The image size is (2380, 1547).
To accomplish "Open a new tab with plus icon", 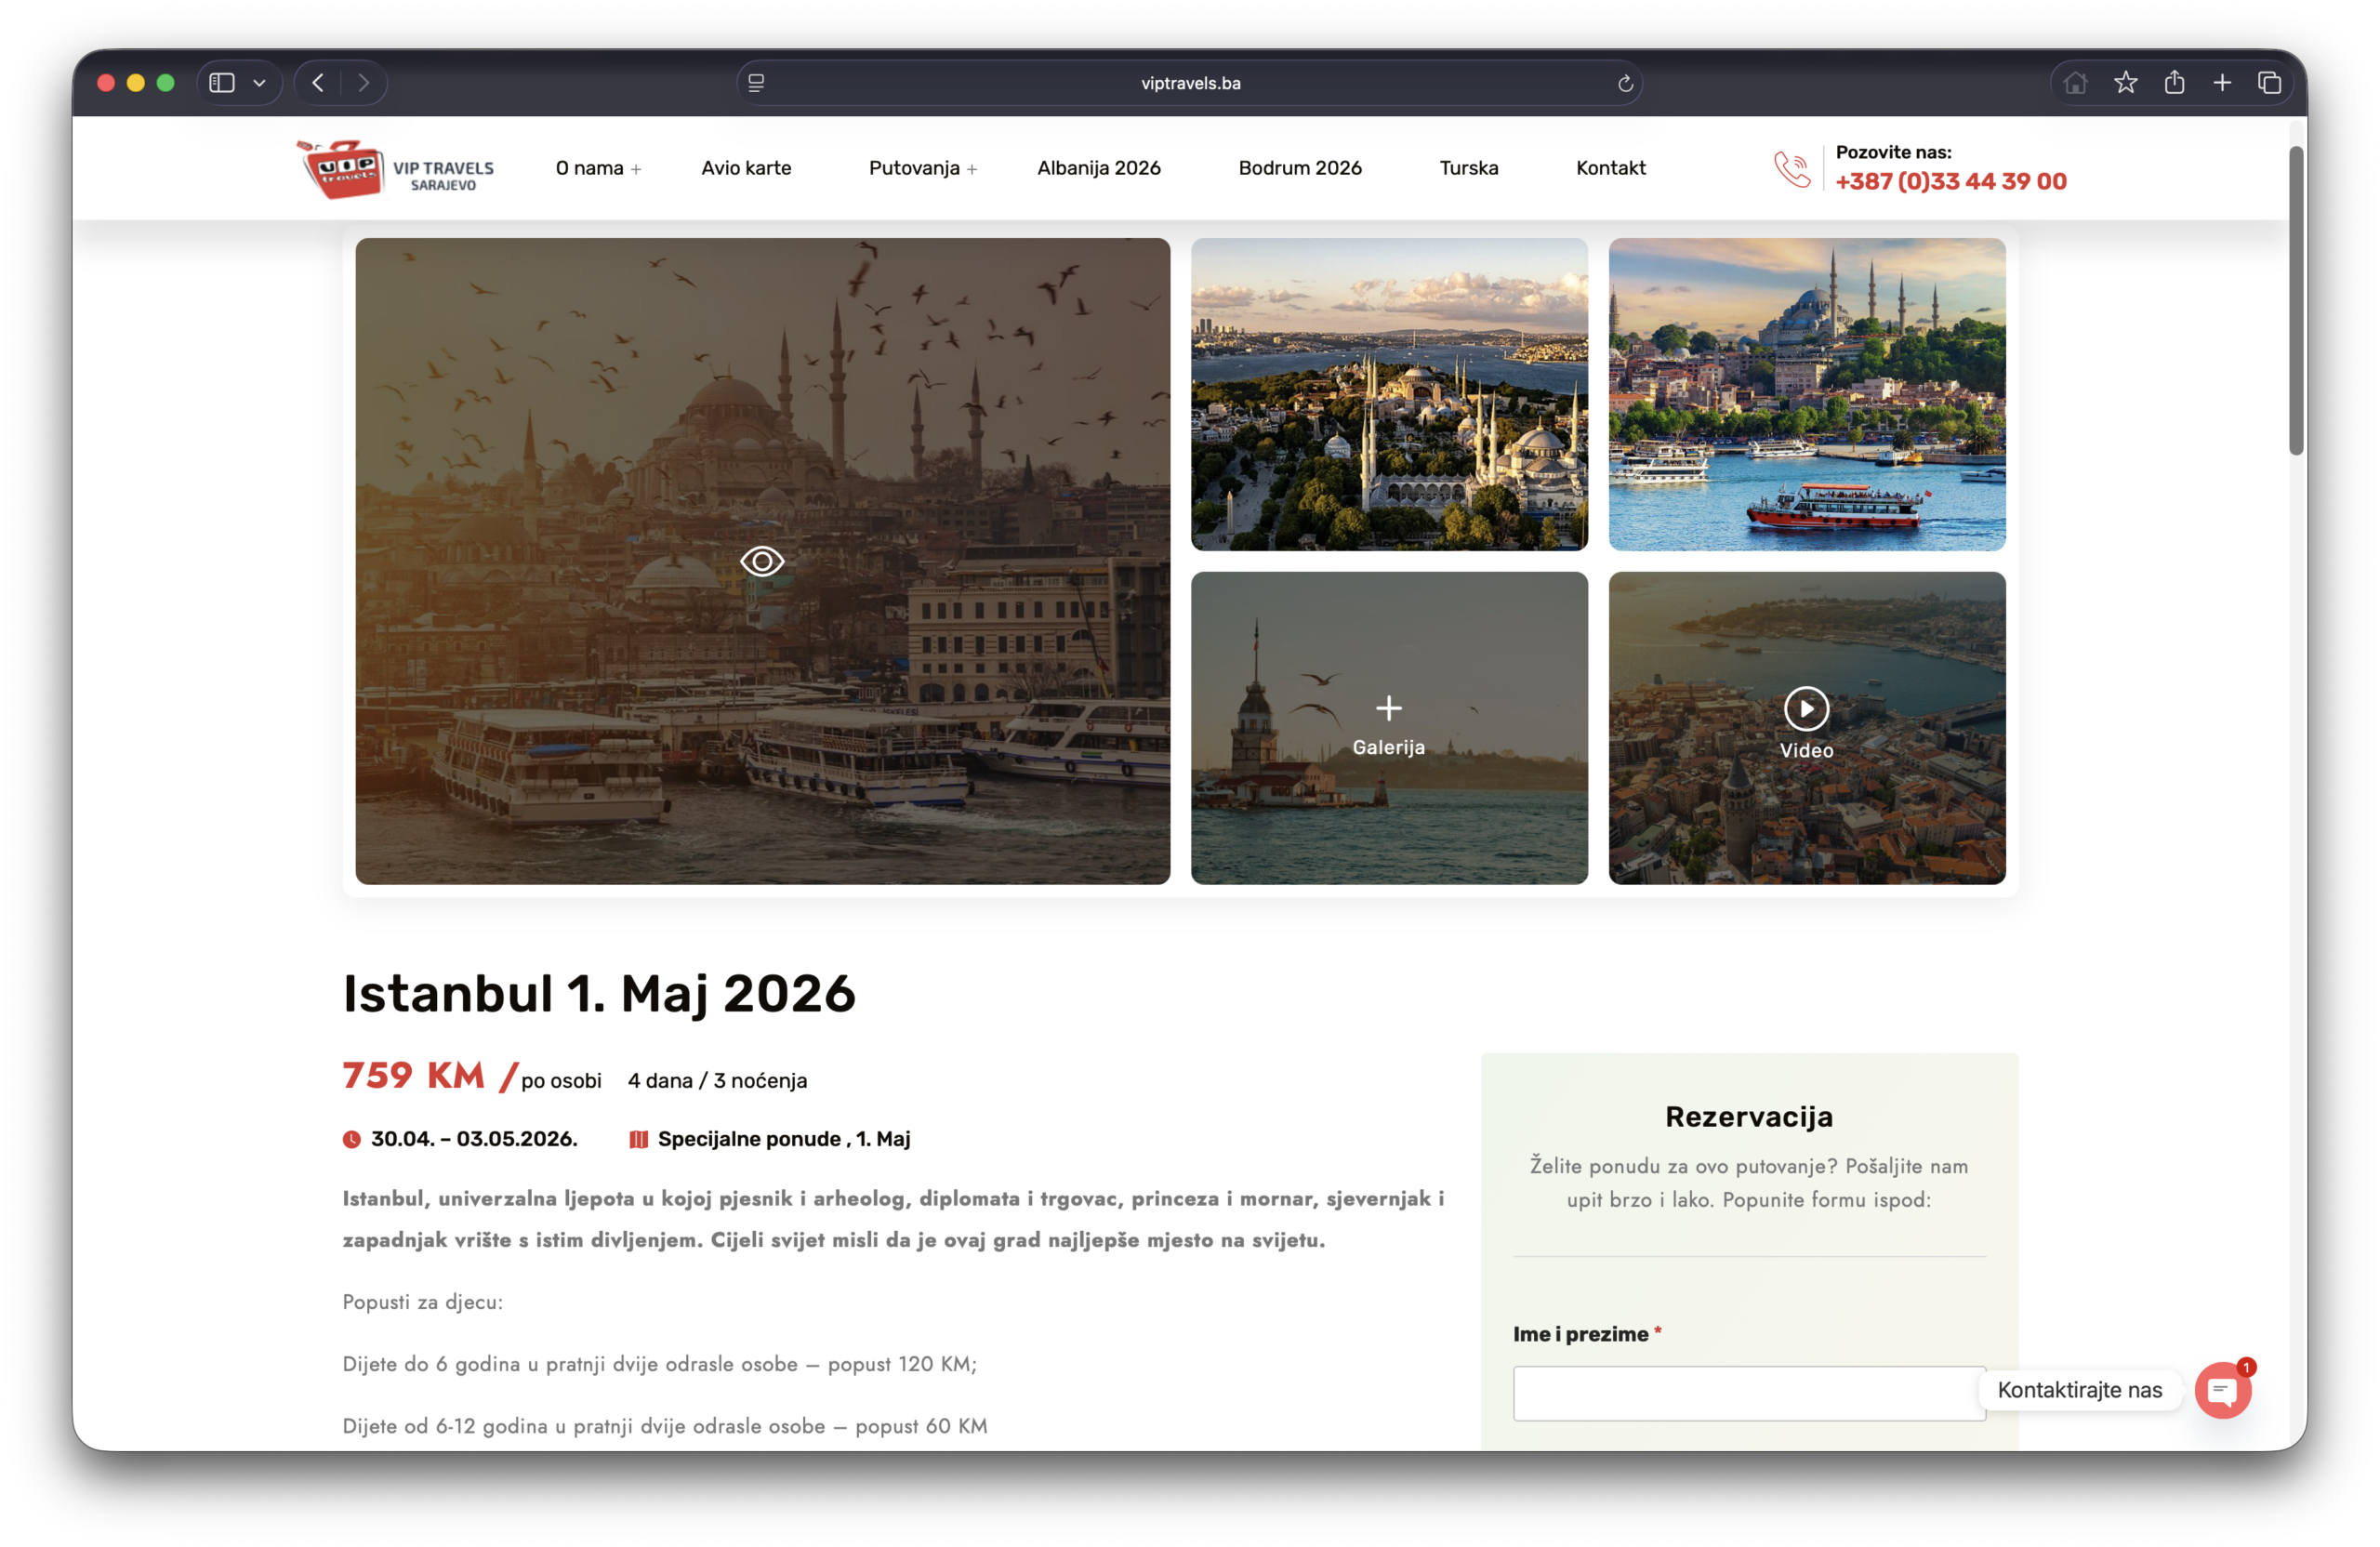I will coord(2222,83).
